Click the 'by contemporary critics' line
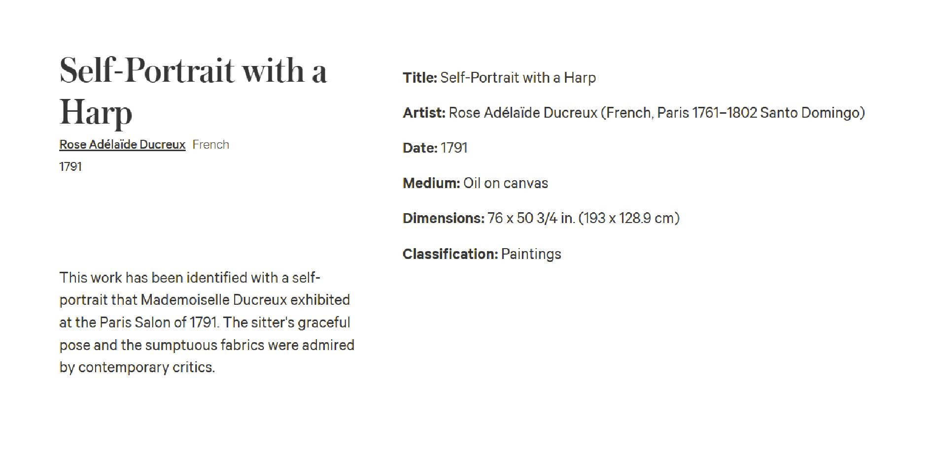 [137, 367]
